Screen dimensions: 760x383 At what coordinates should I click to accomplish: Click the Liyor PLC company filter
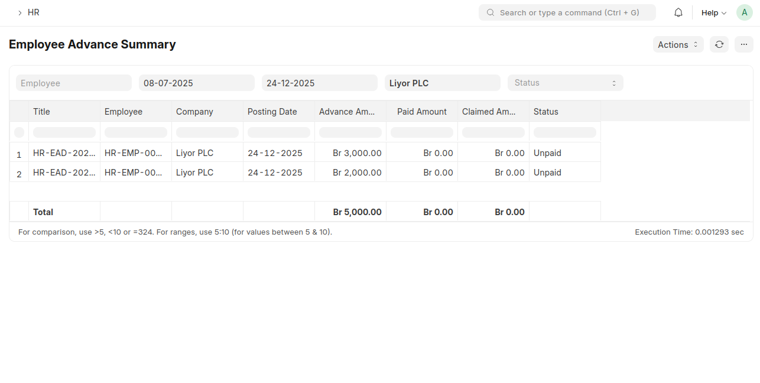click(x=442, y=83)
